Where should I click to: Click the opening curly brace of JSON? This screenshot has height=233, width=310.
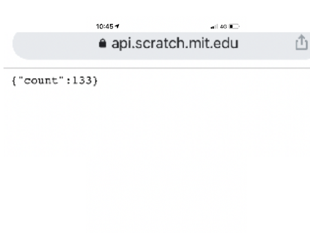14,81
